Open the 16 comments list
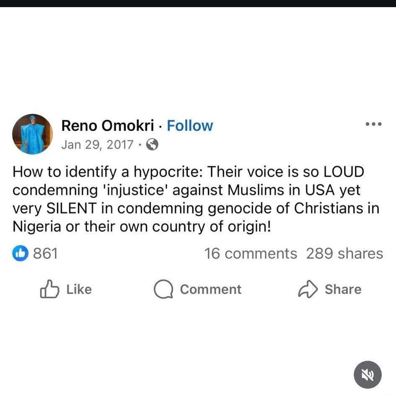Image resolution: width=396 pixels, height=395 pixels. (x=250, y=253)
